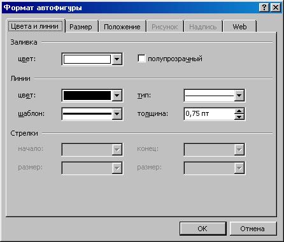Click the Отмена button

pyautogui.click(x=253, y=229)
